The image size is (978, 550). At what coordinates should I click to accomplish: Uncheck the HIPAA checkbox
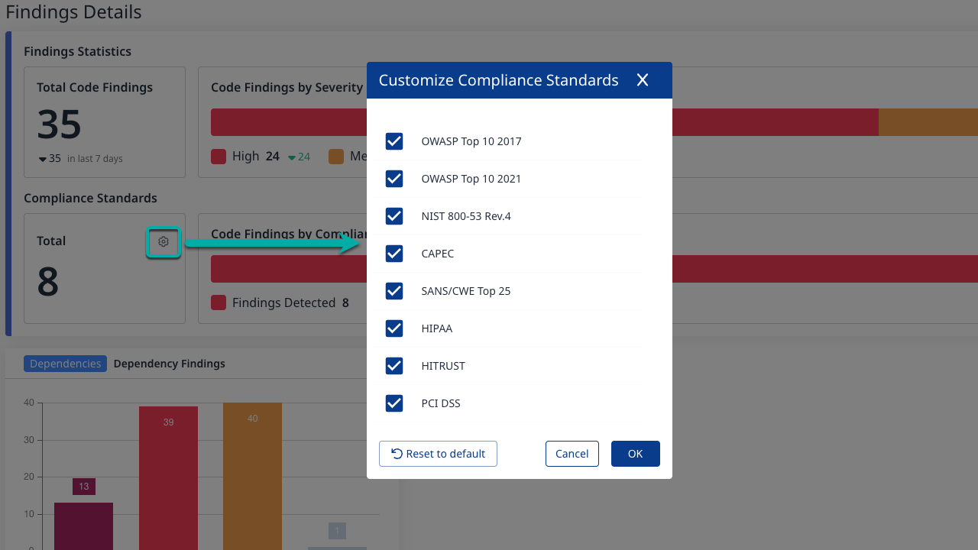[394, 328]
